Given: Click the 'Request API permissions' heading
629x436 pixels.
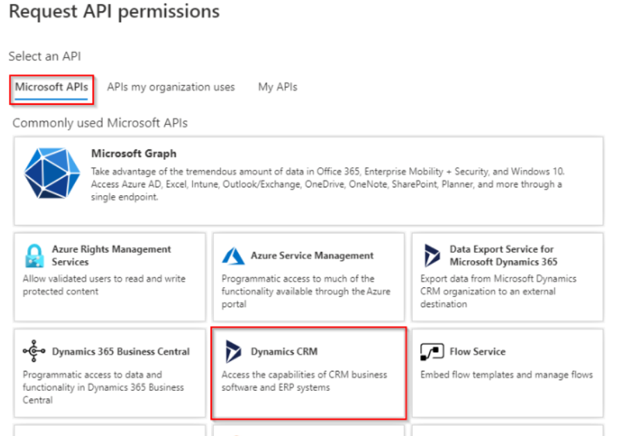Looking at the screenshot, I should pyautogui.click(x=115, y=11).
